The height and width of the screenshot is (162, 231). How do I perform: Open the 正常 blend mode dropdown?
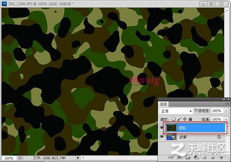176,111
